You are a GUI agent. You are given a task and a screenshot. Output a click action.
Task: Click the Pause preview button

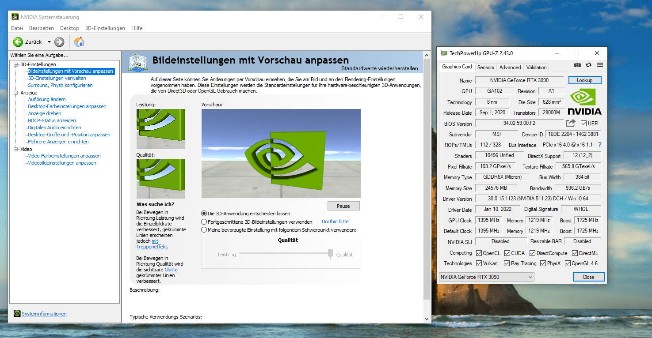[x=343, y=206]
